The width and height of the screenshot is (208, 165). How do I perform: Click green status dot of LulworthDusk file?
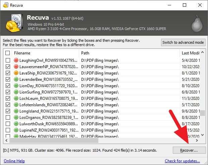[16, 124]
